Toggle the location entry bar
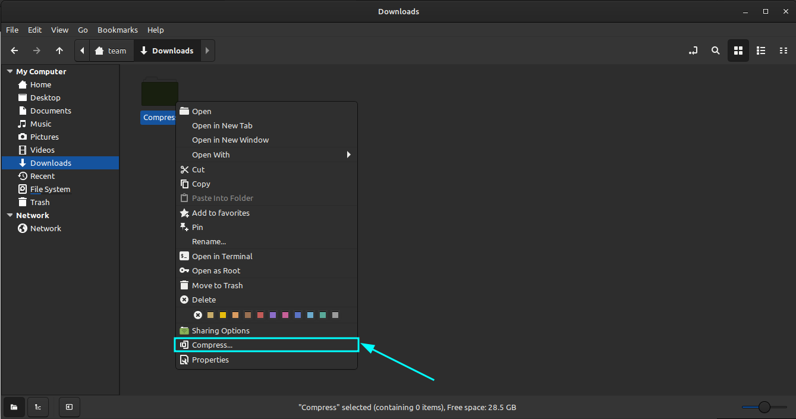 coord(693,51)
